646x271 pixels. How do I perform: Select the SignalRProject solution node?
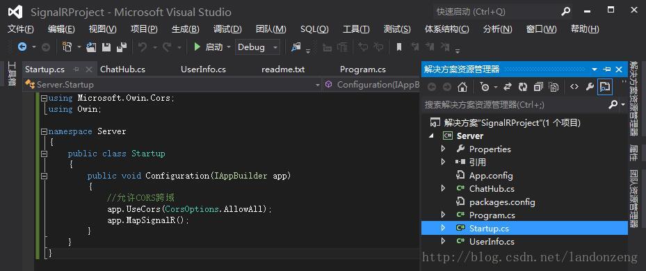(512, 123)
